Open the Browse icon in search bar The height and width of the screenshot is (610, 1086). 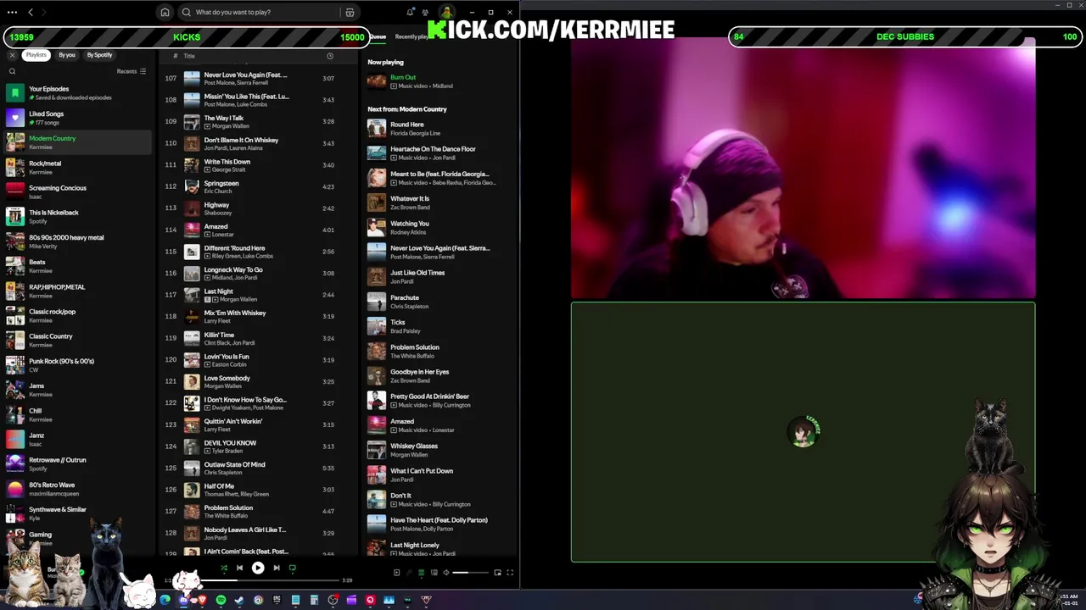pyautogui.click(x=350, y=13)
